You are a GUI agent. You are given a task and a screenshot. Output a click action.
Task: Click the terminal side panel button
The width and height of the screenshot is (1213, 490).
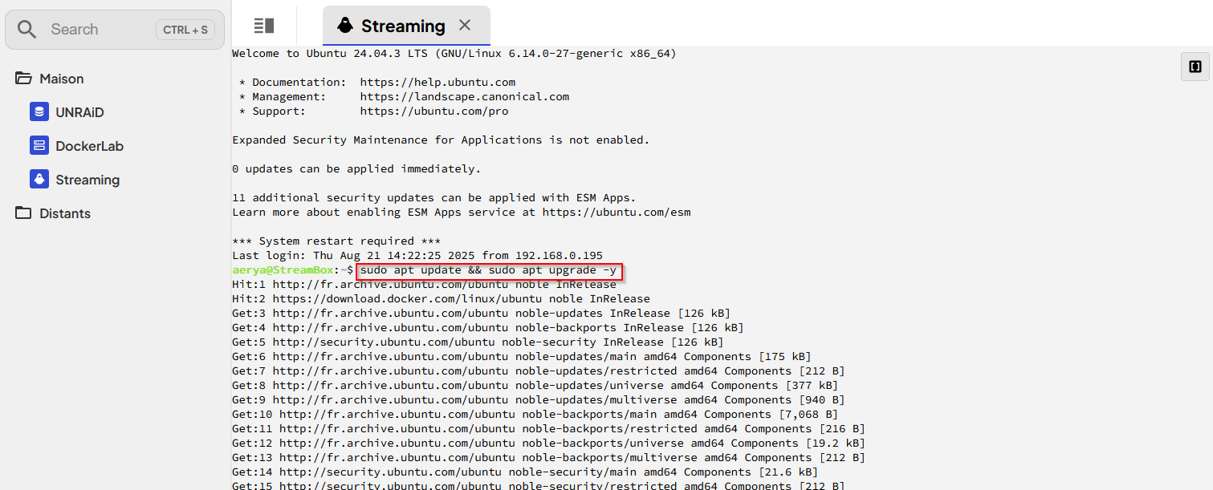coord(1195,67)
